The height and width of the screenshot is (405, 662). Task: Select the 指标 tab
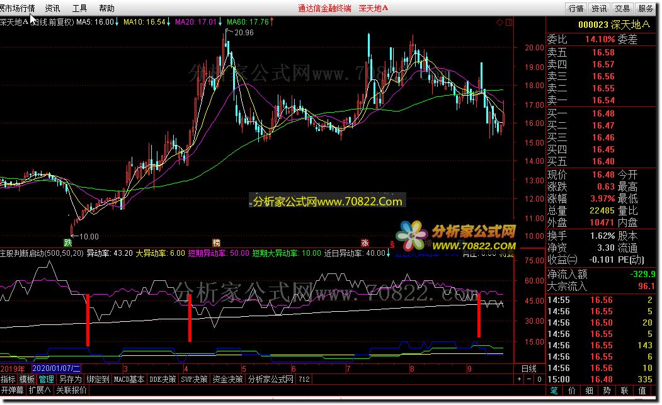coord(8,379)
